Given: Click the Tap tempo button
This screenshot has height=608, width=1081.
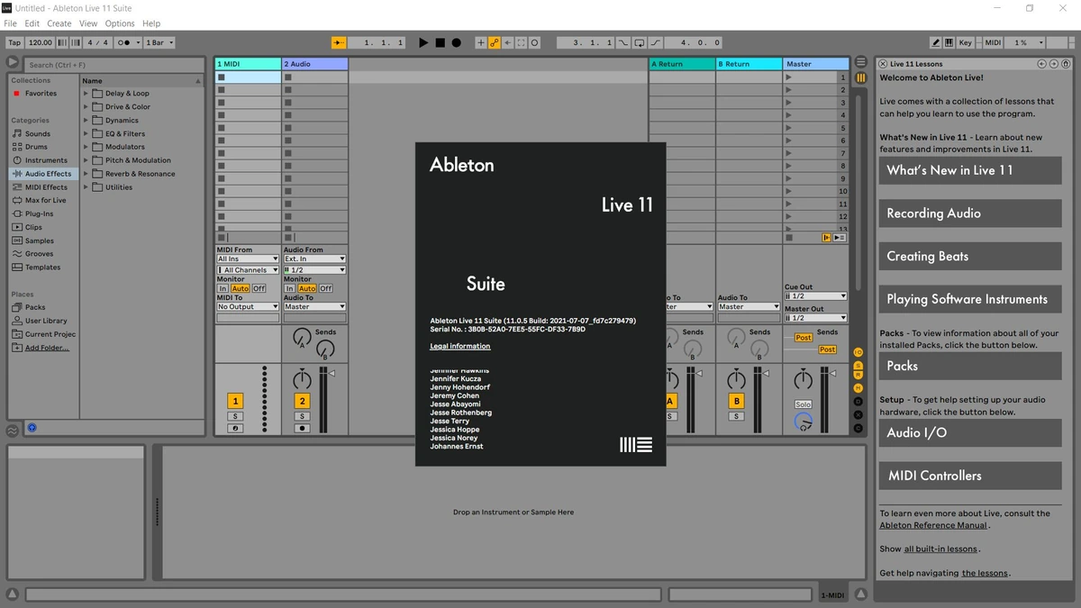Looking at the screenshot, I should click(14, 42).
